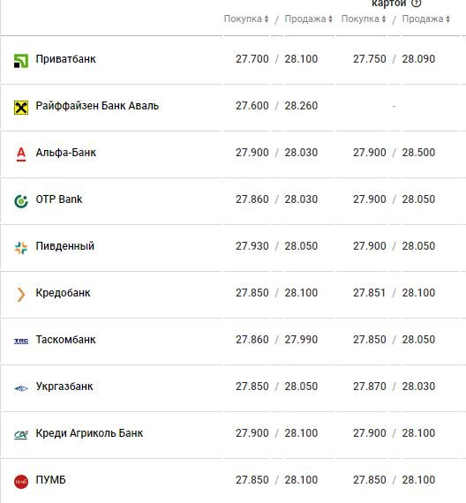Click the red ПУМБ logo icon
The height and width of the screenshot is (503, 466).
coord(21,482)
